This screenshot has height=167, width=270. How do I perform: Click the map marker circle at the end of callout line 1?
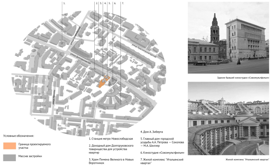pos(63,42)
